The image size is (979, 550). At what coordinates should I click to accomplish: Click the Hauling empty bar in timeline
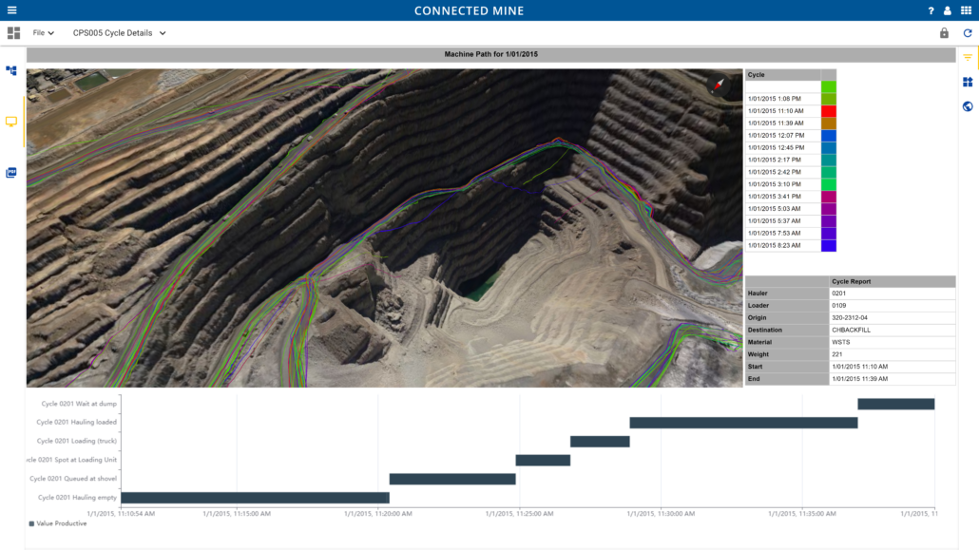pyautogui.click(x=256, y=498)
